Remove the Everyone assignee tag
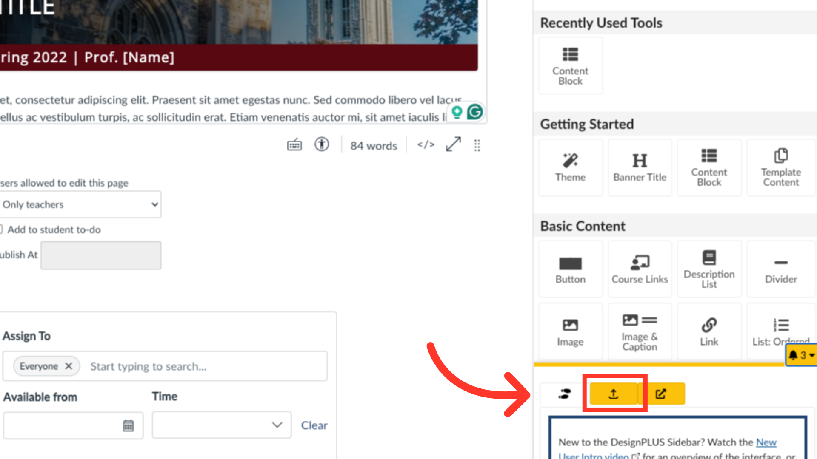817x459 pixels. coord(69,366)
